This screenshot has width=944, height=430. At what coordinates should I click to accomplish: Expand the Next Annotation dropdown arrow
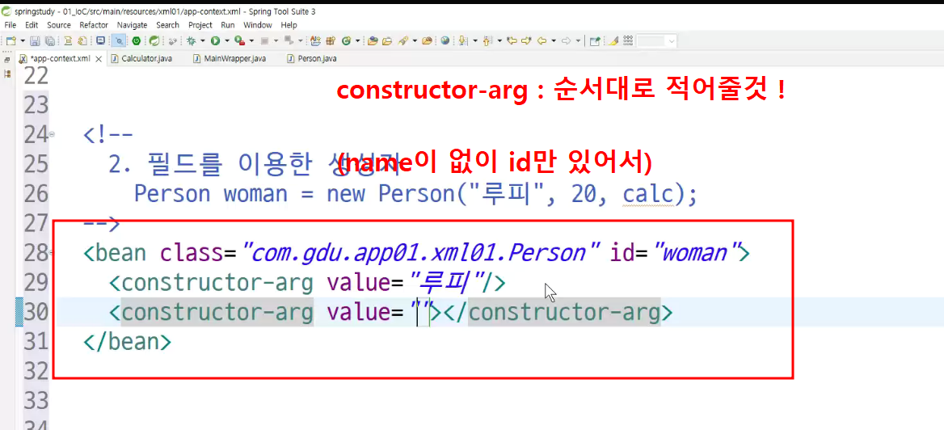(x=475, y=41)
